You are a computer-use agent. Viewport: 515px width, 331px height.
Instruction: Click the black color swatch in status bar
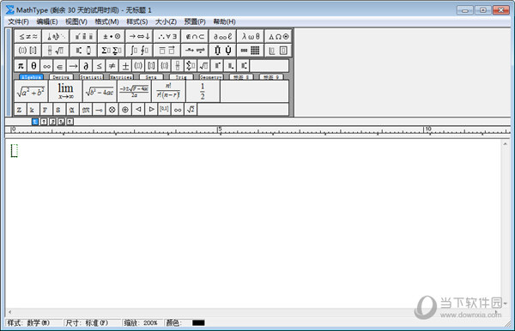[198, 322]
